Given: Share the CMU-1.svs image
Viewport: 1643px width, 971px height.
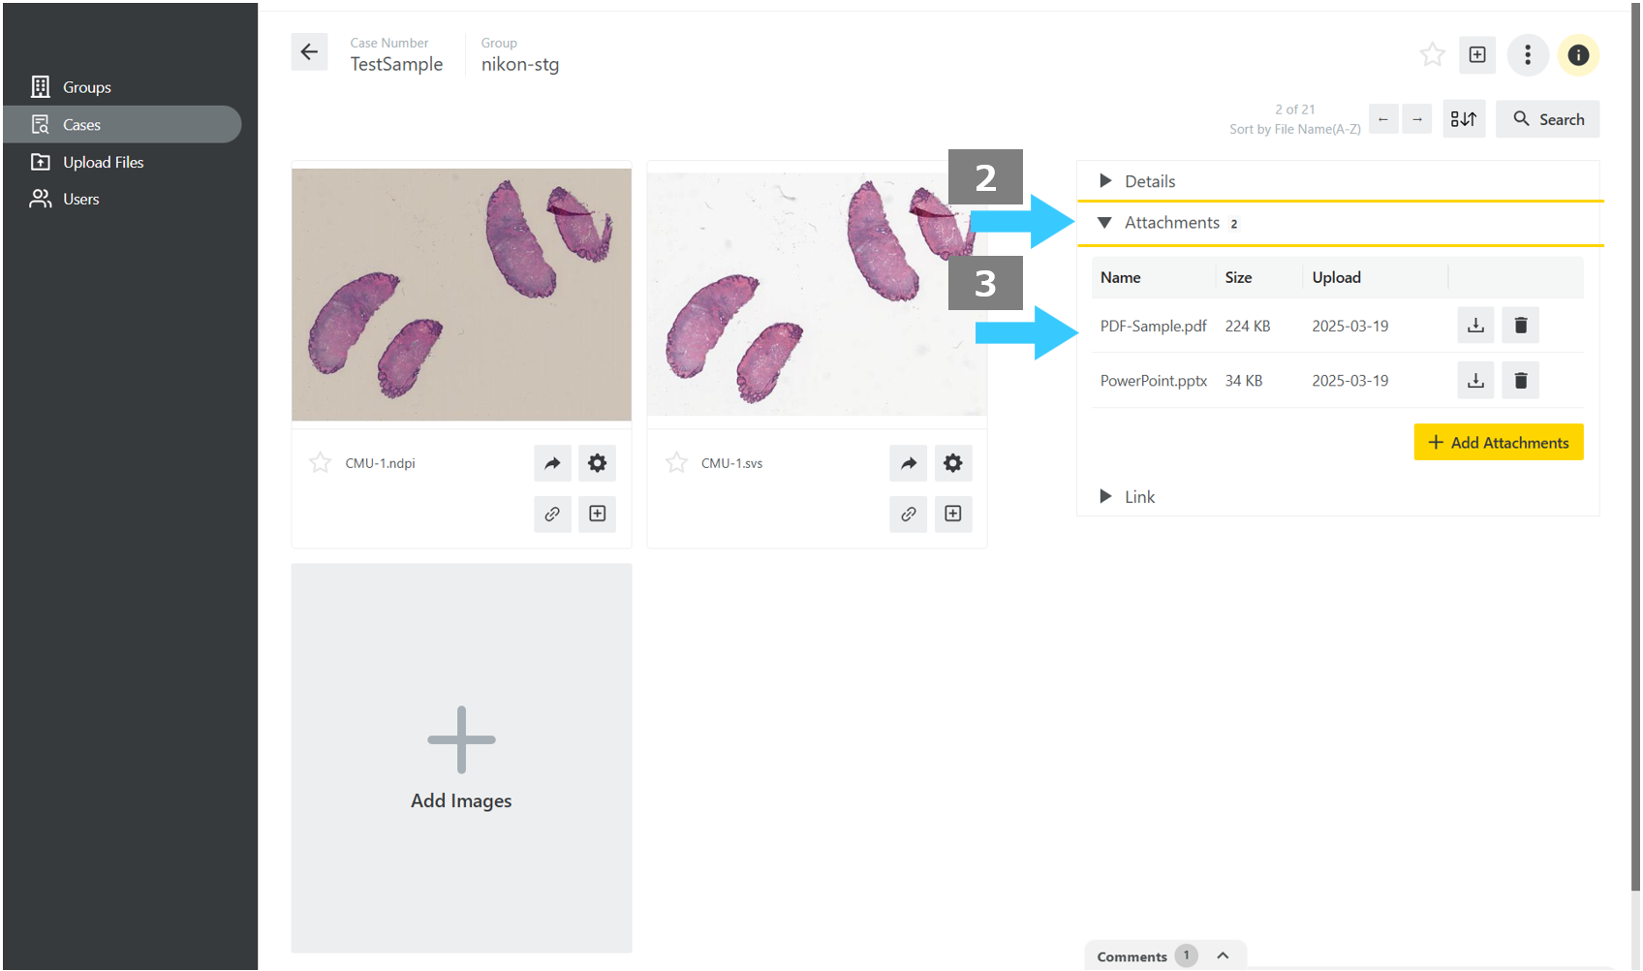Looking at the screenshot, I should pyautogui.click(x=909, y=463).
